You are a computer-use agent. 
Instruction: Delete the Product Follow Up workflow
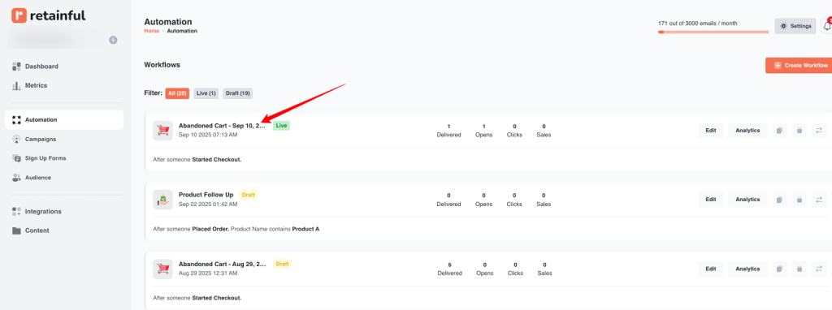tap(799, 200)
